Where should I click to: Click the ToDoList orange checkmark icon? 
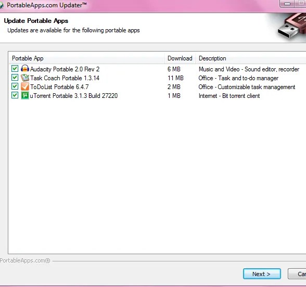point(25,86)
